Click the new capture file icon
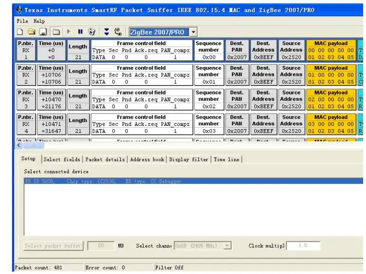 pos(20,31)
